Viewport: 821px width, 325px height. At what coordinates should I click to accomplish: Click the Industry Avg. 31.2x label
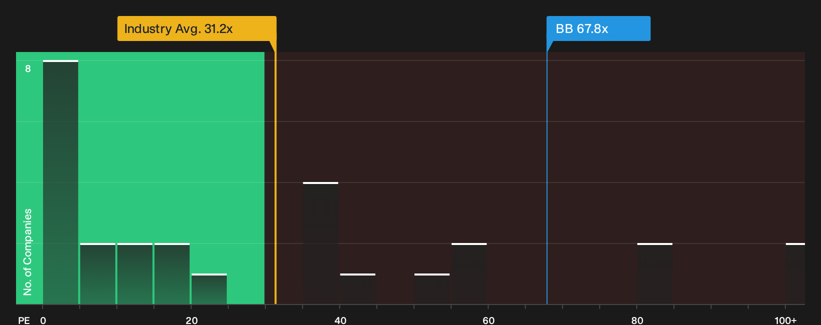coord(197,28)
